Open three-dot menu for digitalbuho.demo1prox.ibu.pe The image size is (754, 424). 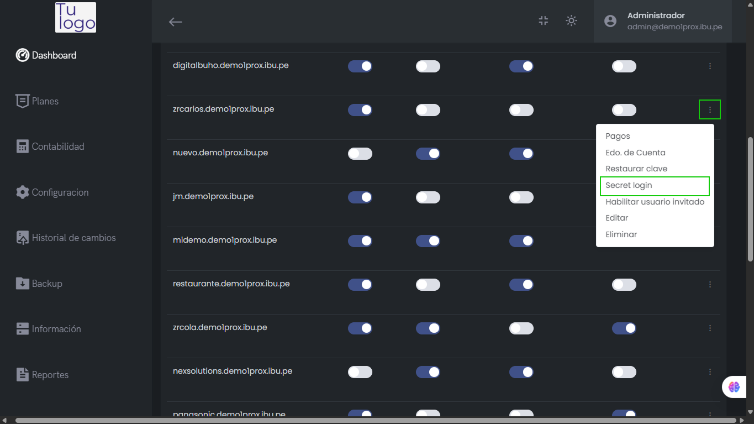coord(710,66)
